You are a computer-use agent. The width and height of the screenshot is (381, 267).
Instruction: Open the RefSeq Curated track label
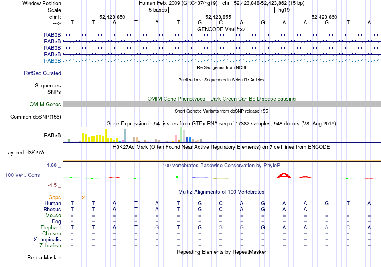pos(43,73)
